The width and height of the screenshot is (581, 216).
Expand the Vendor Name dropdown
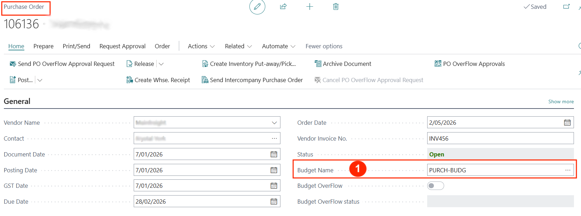[274, 123]
